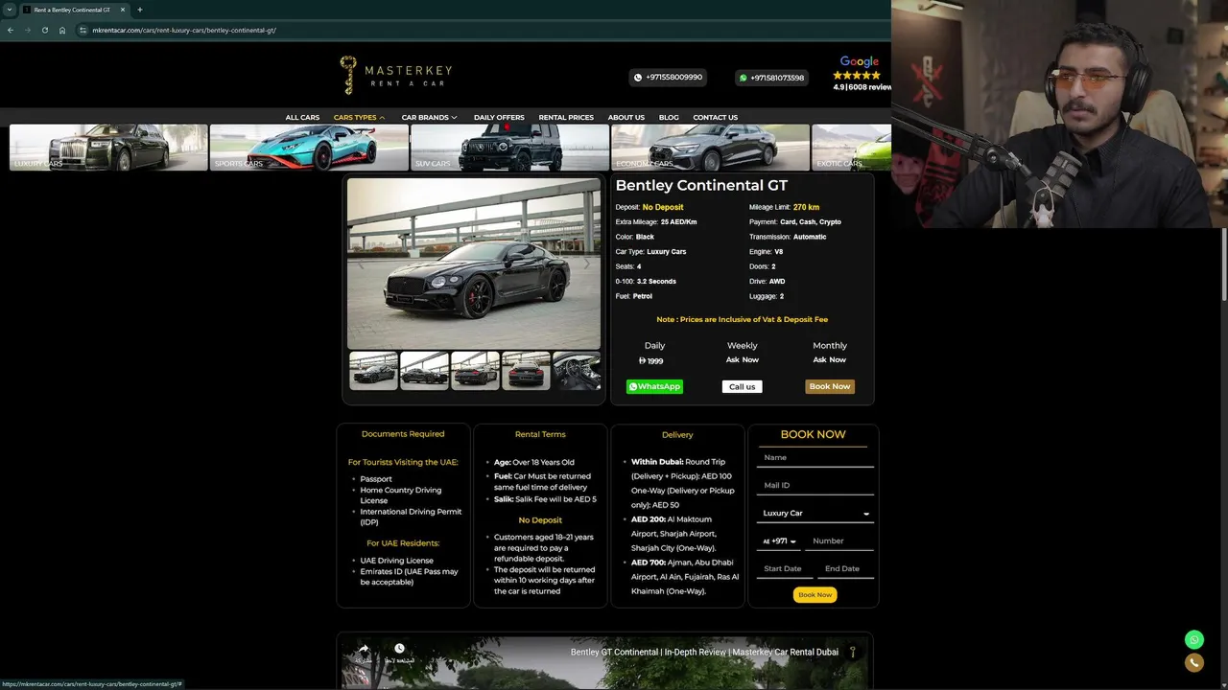The image size is (1228, 690).
Task: Open the Blog menu item
Action: (x=669, y=117)
